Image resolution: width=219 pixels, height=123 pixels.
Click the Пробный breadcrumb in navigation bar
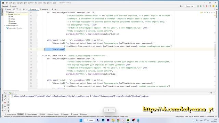5,6
